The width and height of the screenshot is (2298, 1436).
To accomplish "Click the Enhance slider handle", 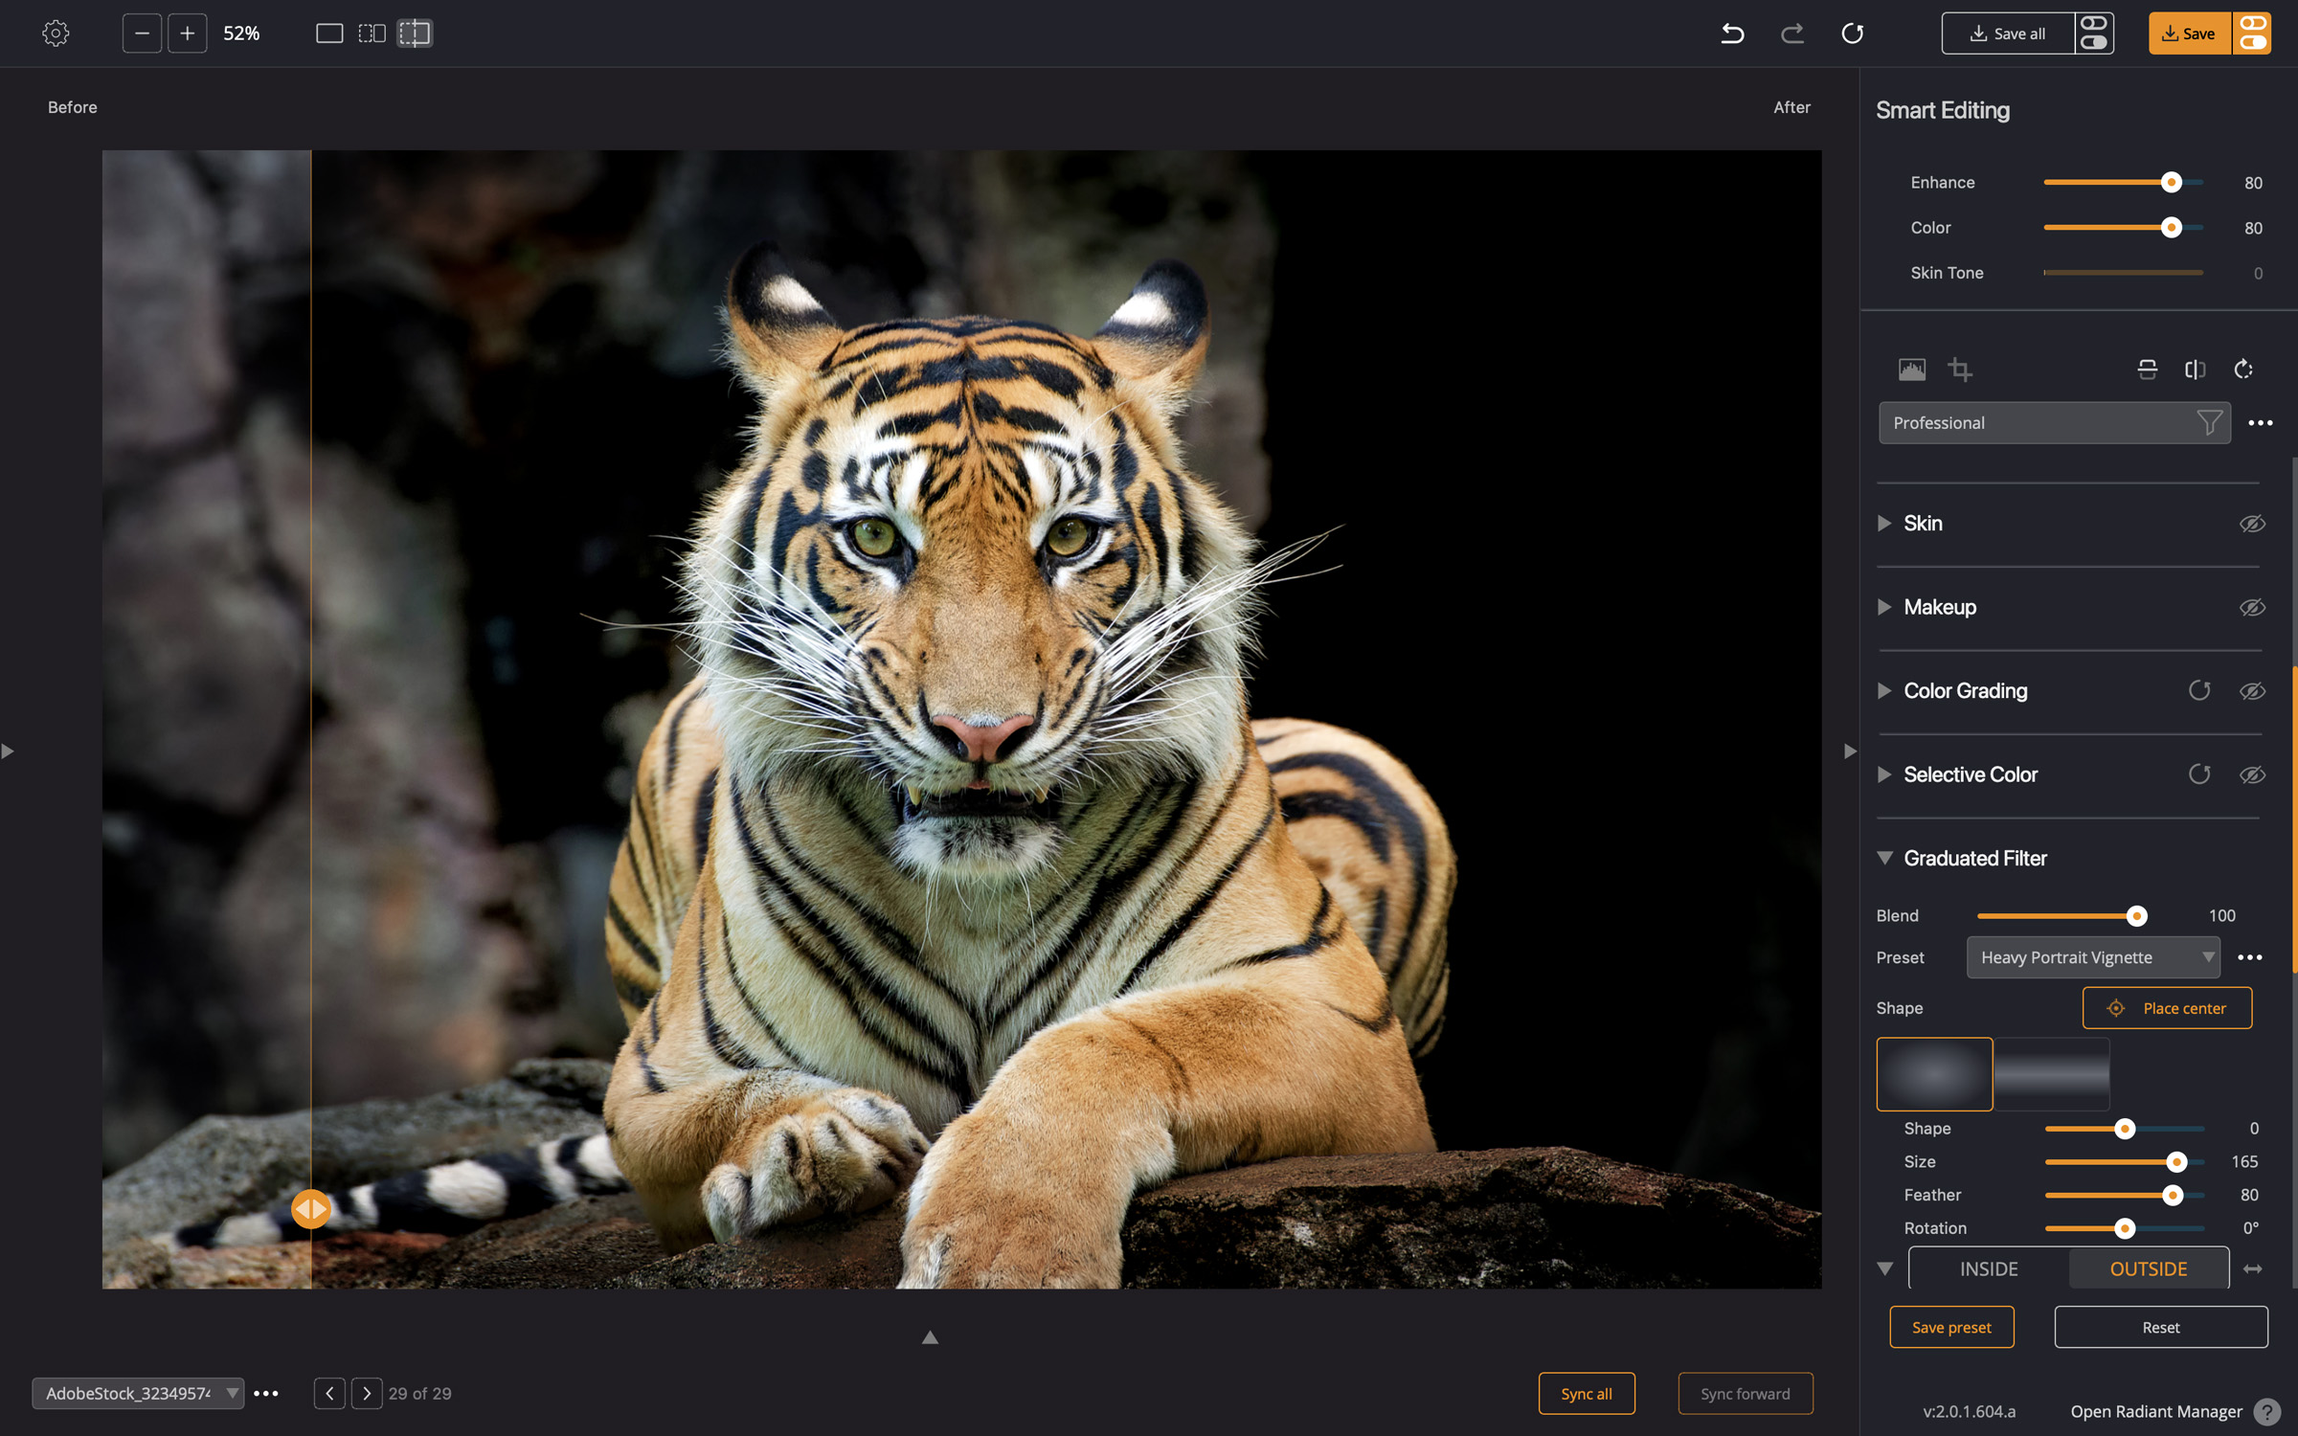I will [x=2171, y=182].
